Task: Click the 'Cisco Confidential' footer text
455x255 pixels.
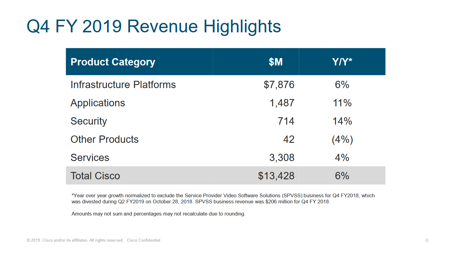Action: pyautogui.click(x=144, y=240)
